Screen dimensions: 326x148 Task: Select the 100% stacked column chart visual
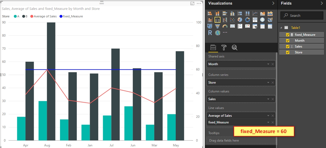(247, 13)
